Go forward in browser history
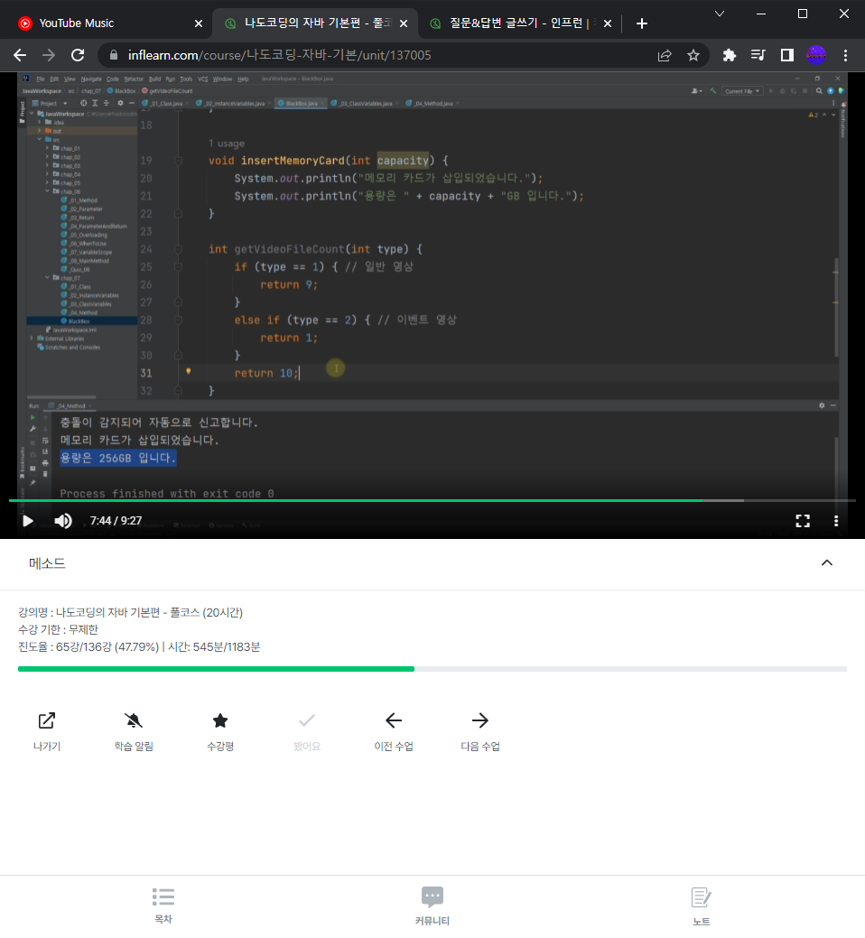The height and width of the screenshot is (938, 865). pos(49,55)
